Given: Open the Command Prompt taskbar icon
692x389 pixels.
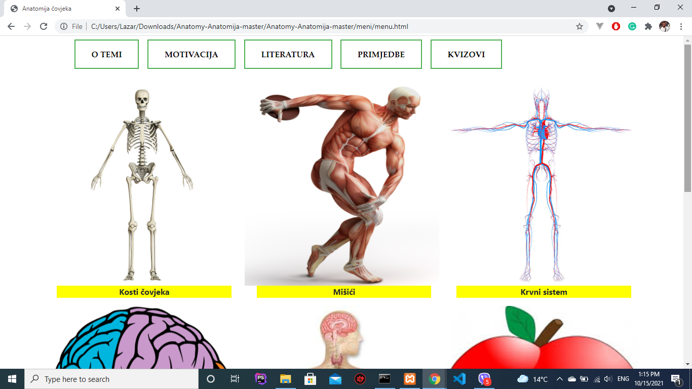Looking at the screenshot, I should click(385, 379).
